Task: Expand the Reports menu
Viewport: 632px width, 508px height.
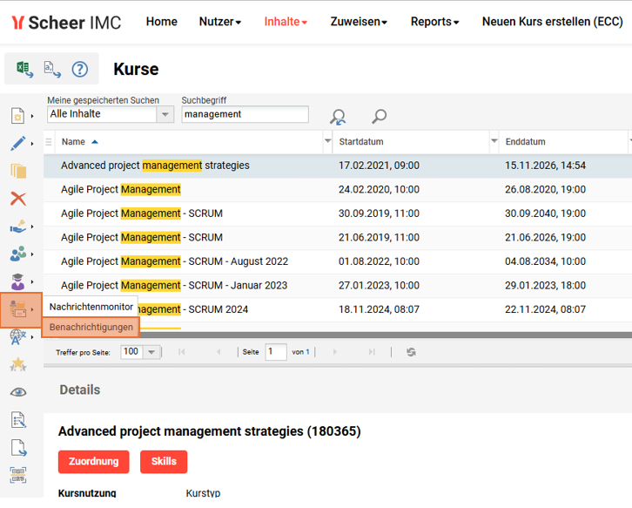Action: click(x=435, y=22)
